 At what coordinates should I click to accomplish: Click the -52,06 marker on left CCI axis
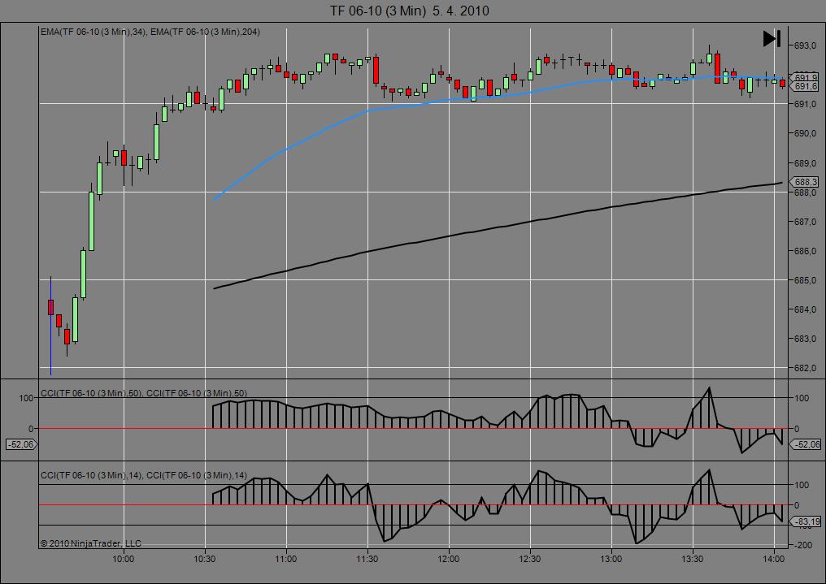click(22, 444)
